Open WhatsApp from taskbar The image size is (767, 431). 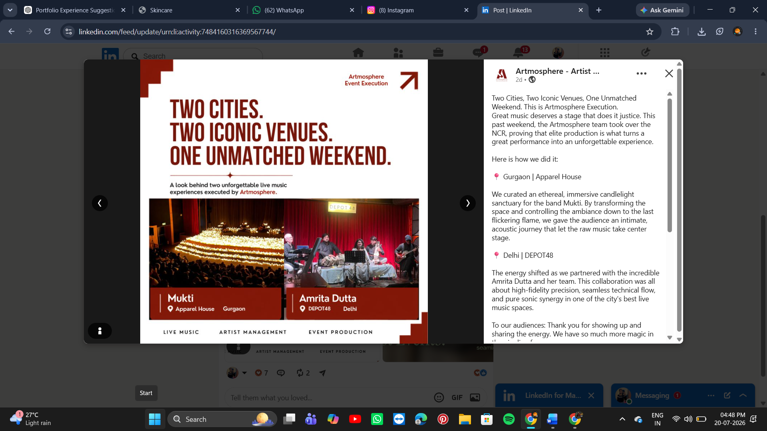coord(377,419)
